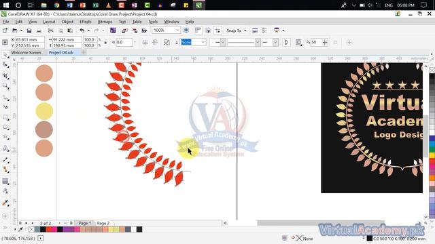Toggle close curve button
The image size is (435, 244).
coord(286,42)
